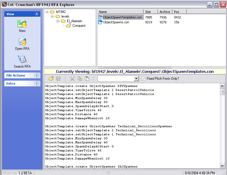Click the application icon in title bar

tap(4, 4)
